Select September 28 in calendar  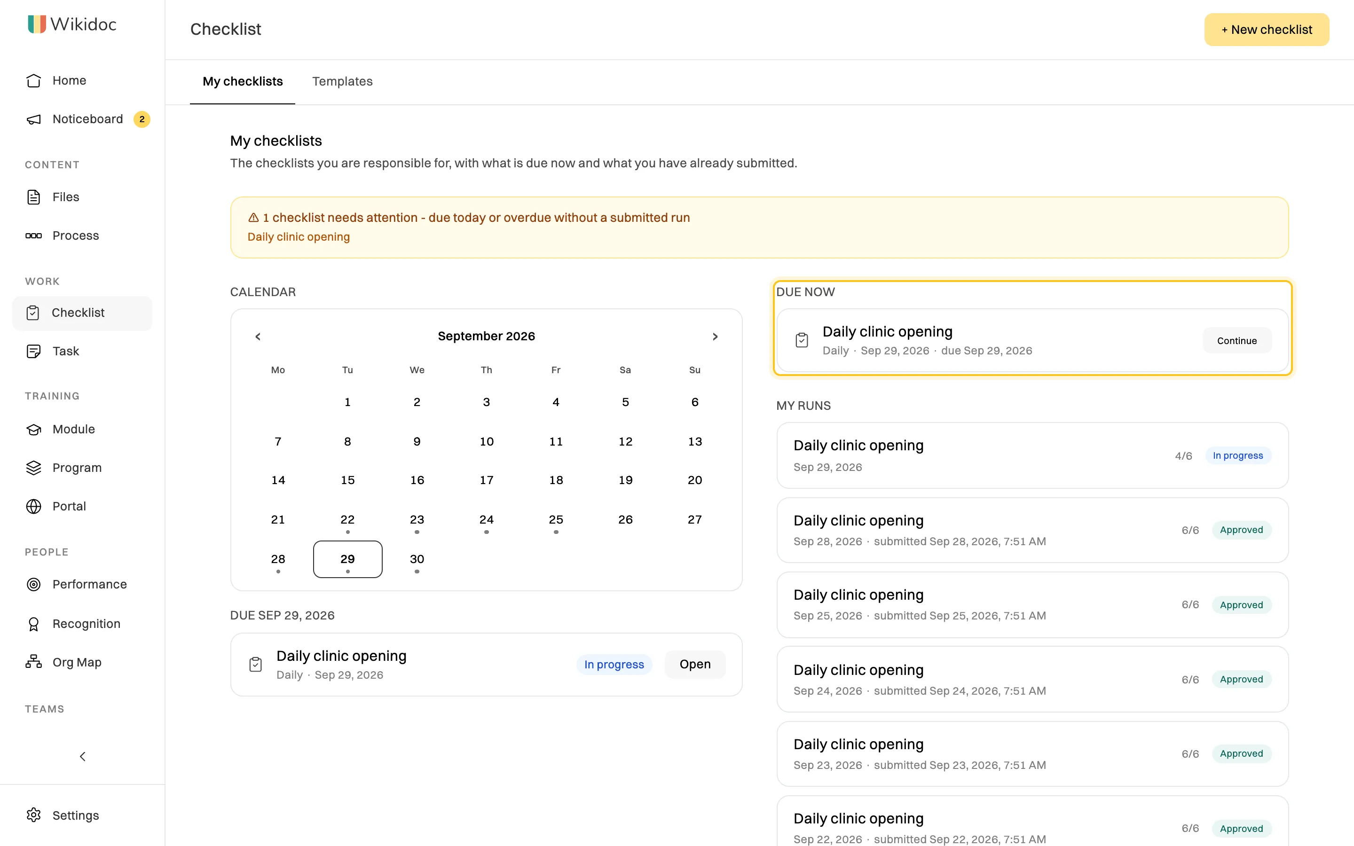278,559
